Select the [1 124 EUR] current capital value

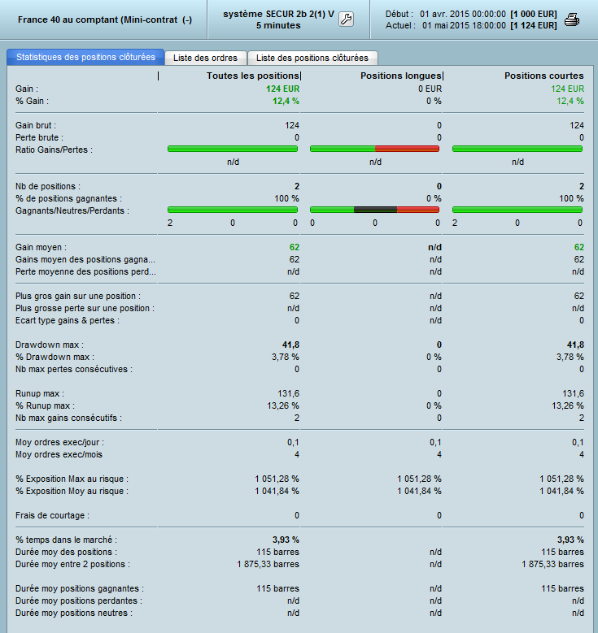(x=533, y=25)
